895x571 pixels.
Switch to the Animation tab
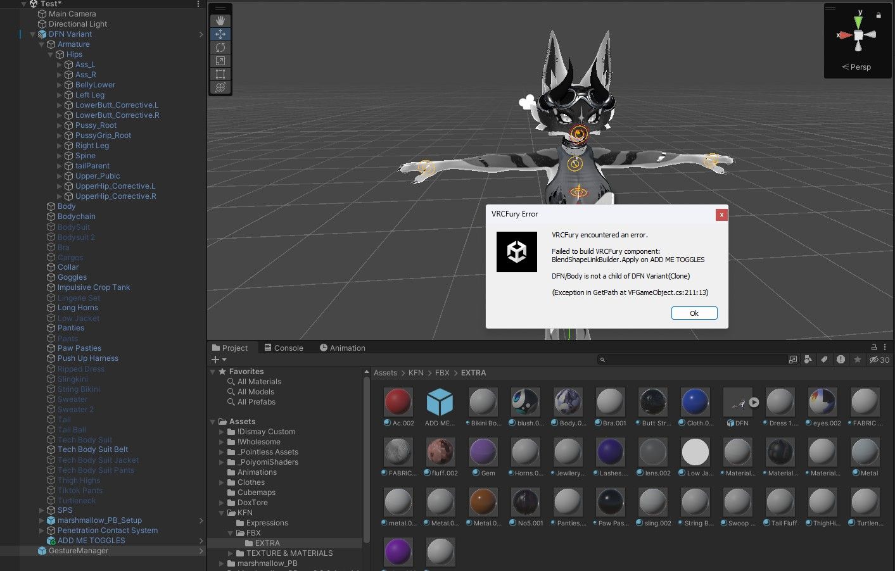(342, 348)
